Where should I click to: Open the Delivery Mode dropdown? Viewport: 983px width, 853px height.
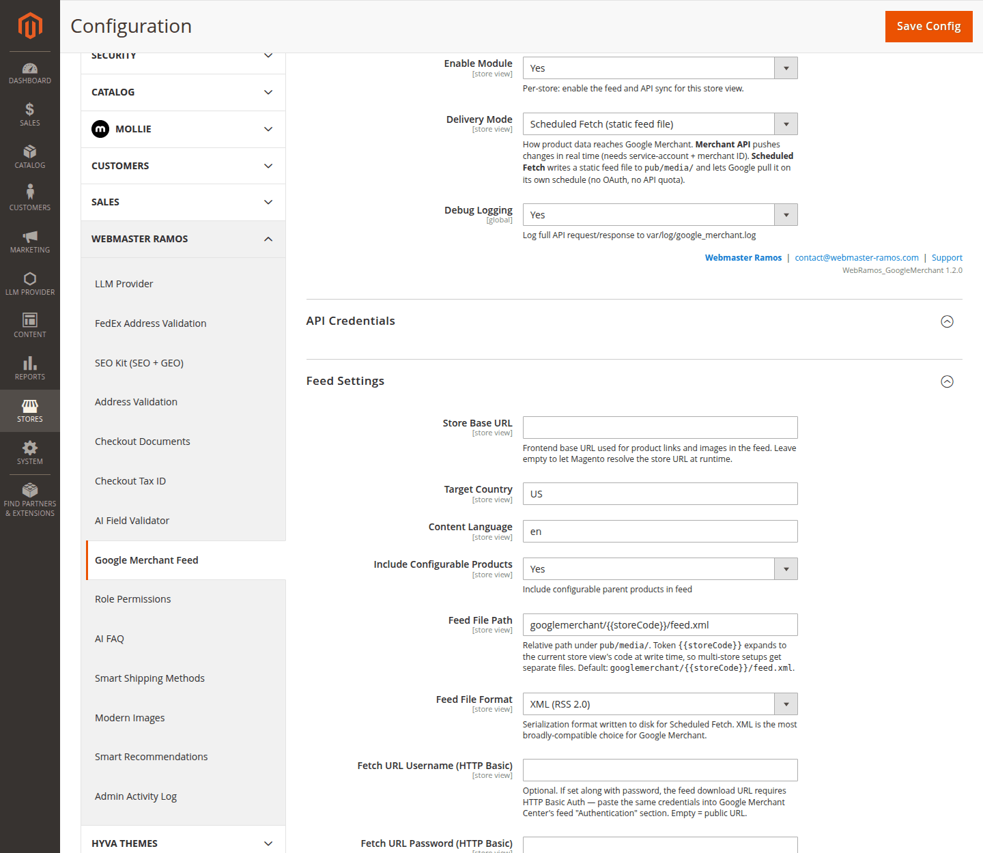(x=660, y=124)
